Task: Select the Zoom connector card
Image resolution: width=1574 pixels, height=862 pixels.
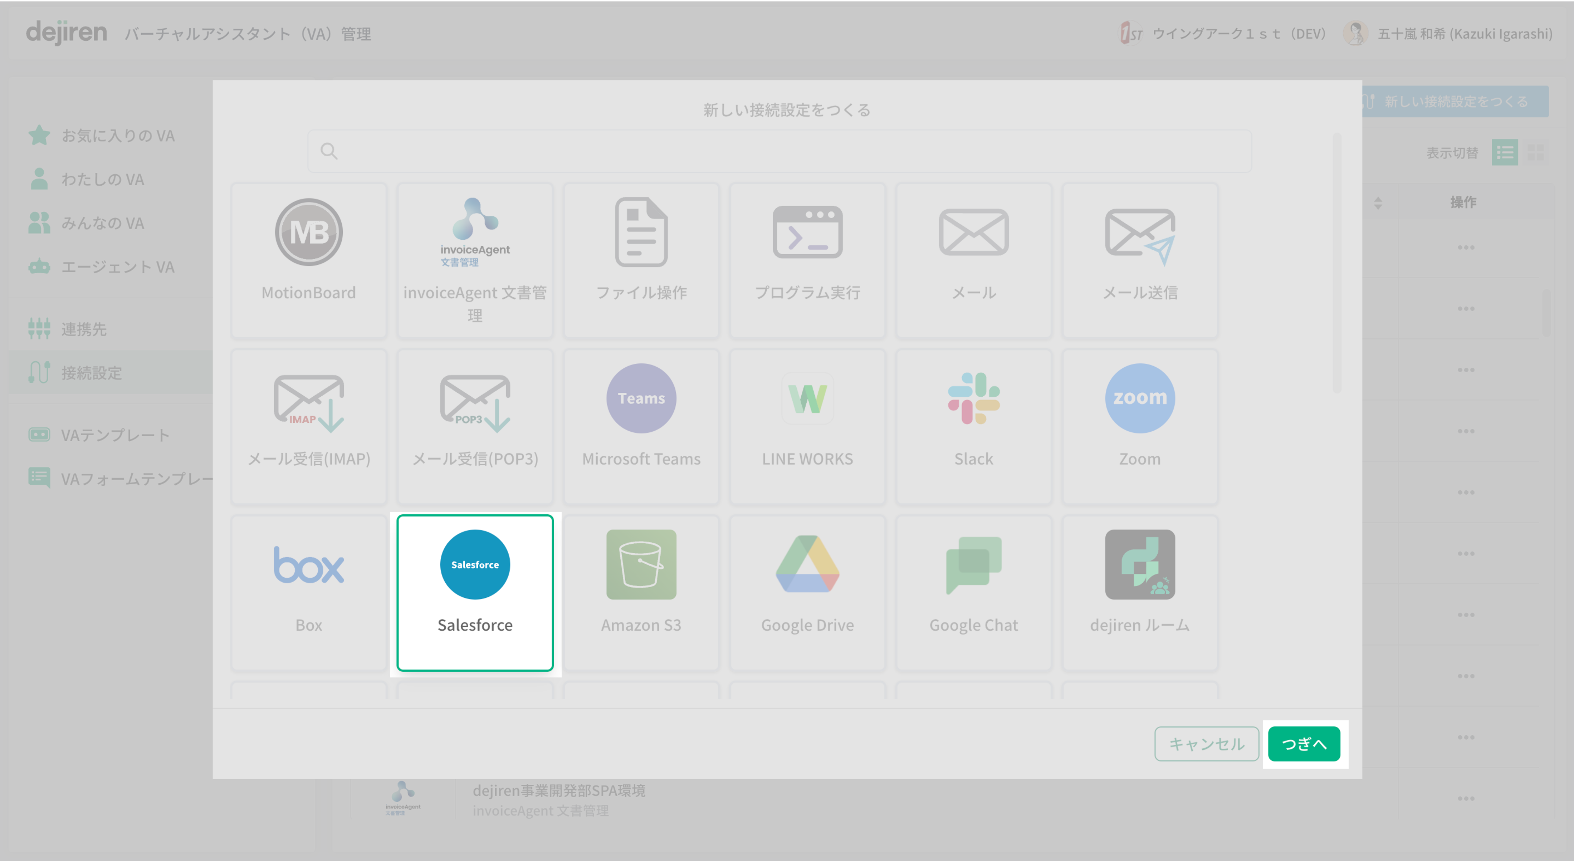Action: 1140,426
